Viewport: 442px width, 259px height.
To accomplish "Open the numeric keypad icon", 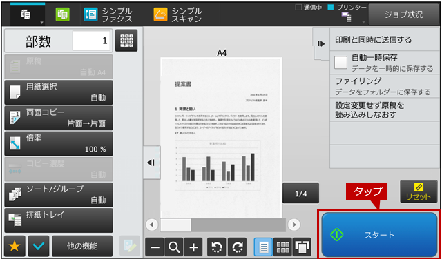I will [x=126, y=41].
